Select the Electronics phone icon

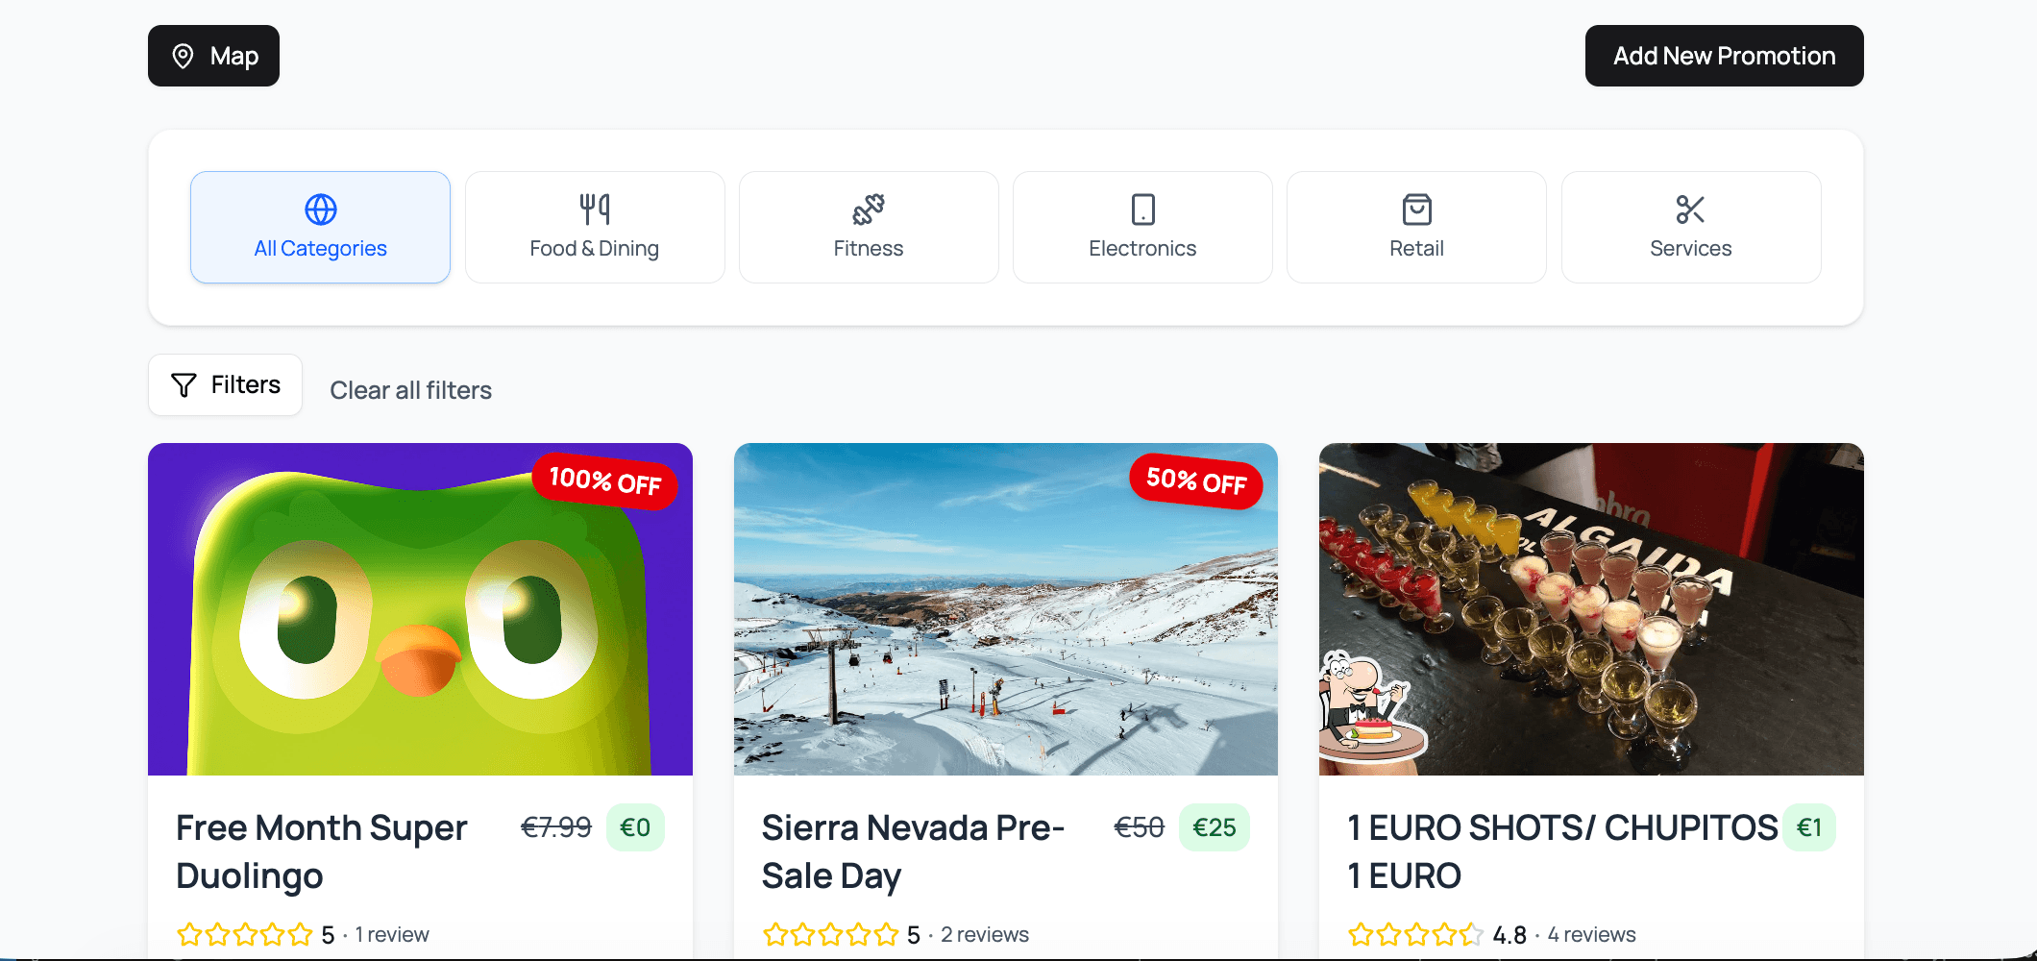(1141, 208)
